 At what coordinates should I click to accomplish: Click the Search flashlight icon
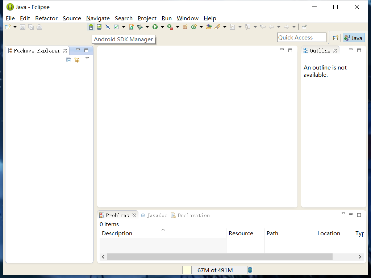[217, 27]
